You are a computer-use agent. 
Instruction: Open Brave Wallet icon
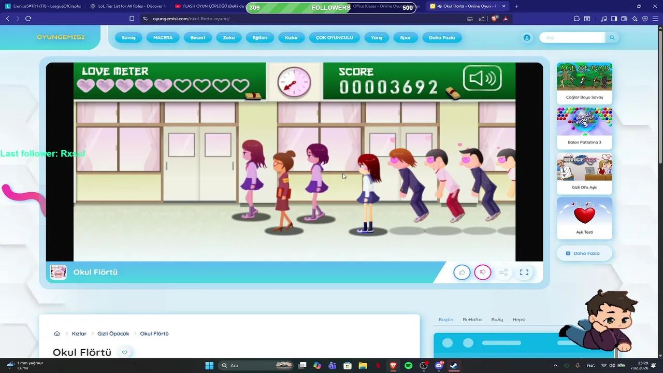click(x=624, y=19)
